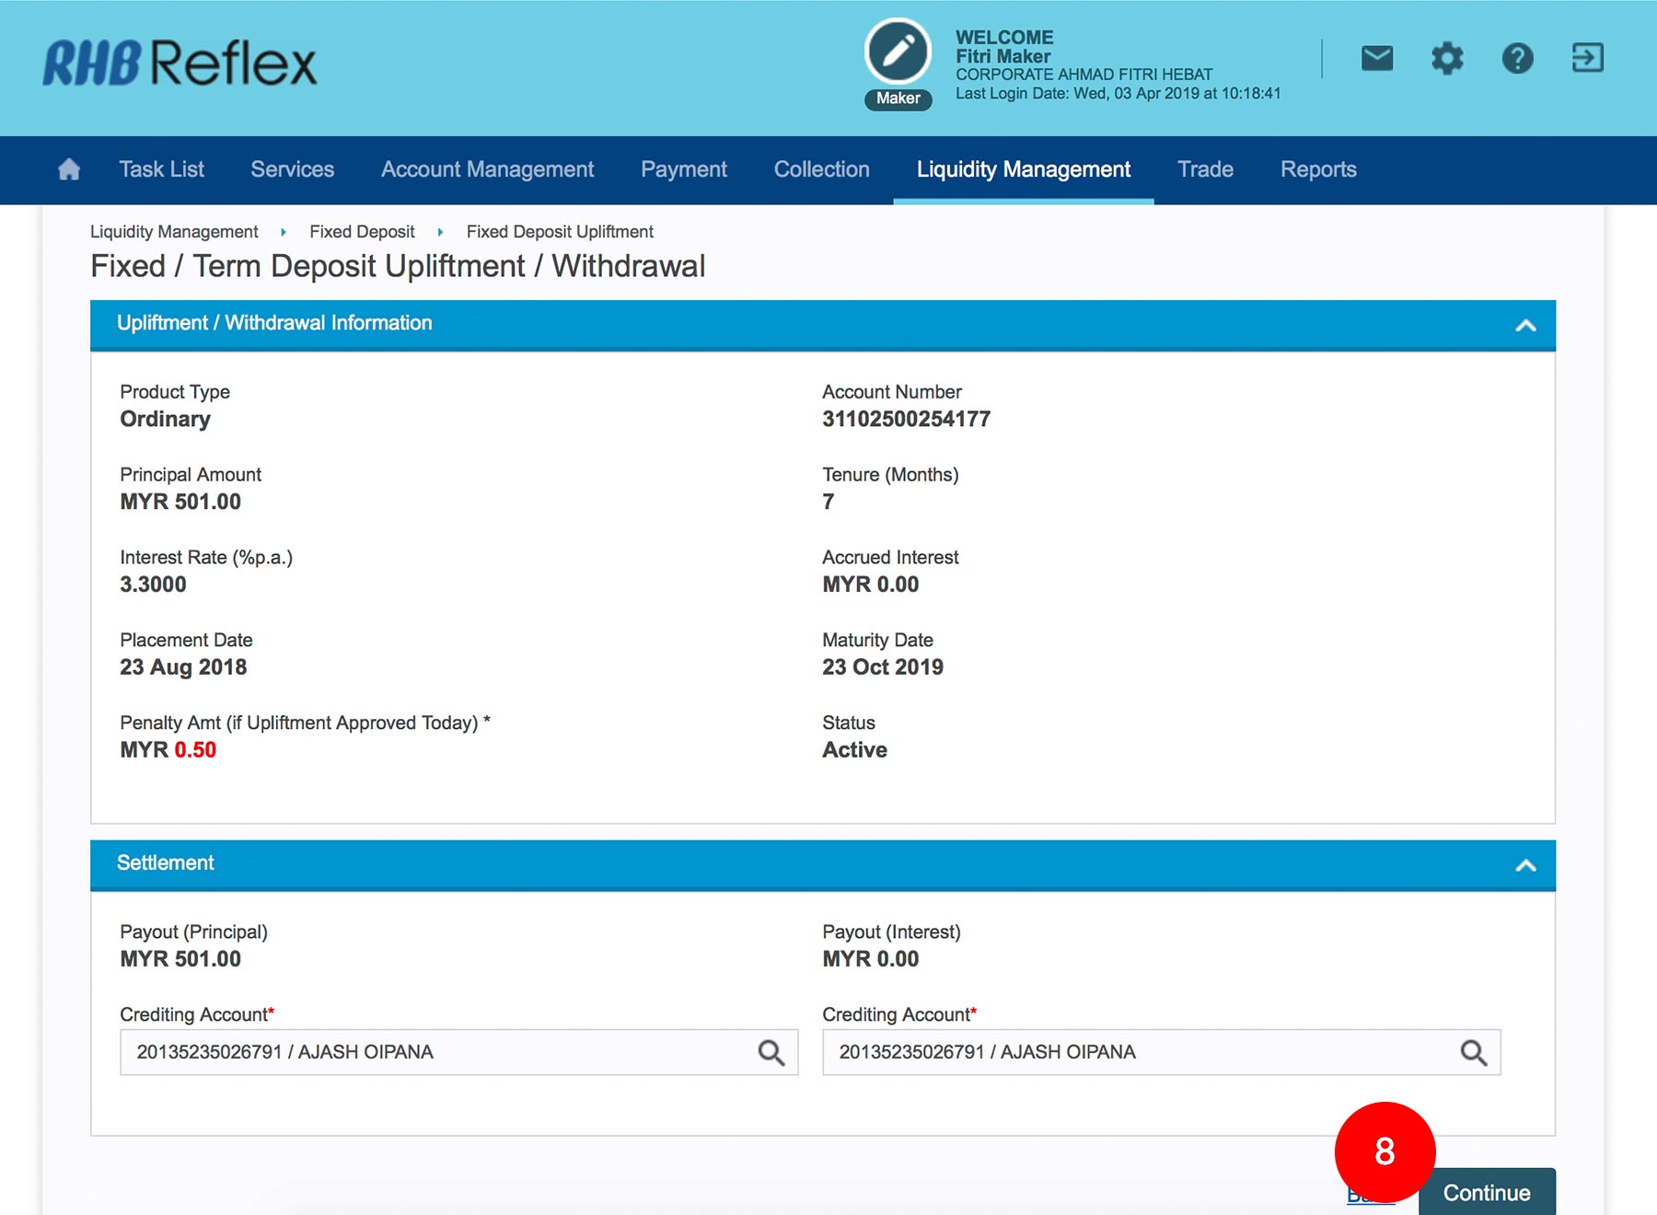The width and height of the screenshot is (1657, 1215).
Task: Open the Payment menu
Action: click(683, 169)
